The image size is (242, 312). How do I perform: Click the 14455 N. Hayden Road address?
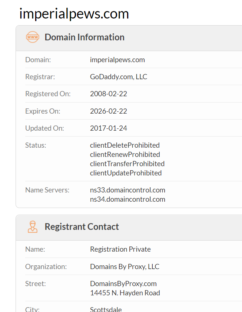pos(125,293)
